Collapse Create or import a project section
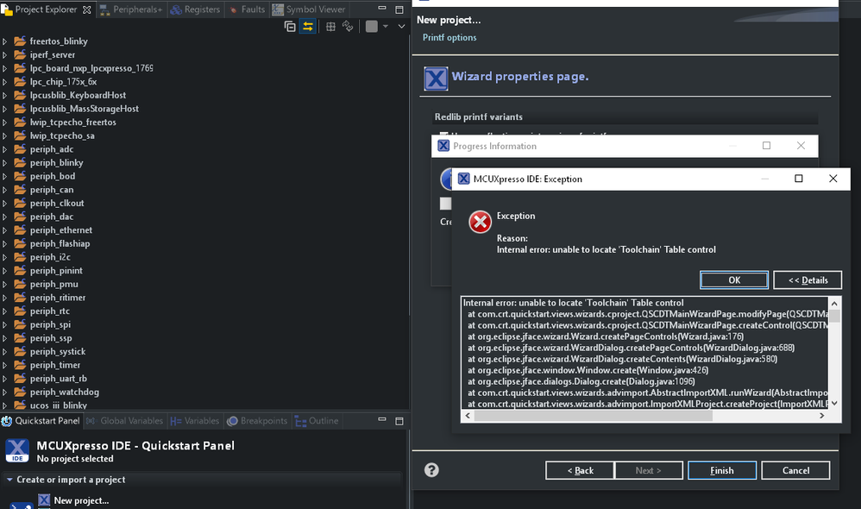The width and height of the screenshot is (861, 509). (9, 480)
